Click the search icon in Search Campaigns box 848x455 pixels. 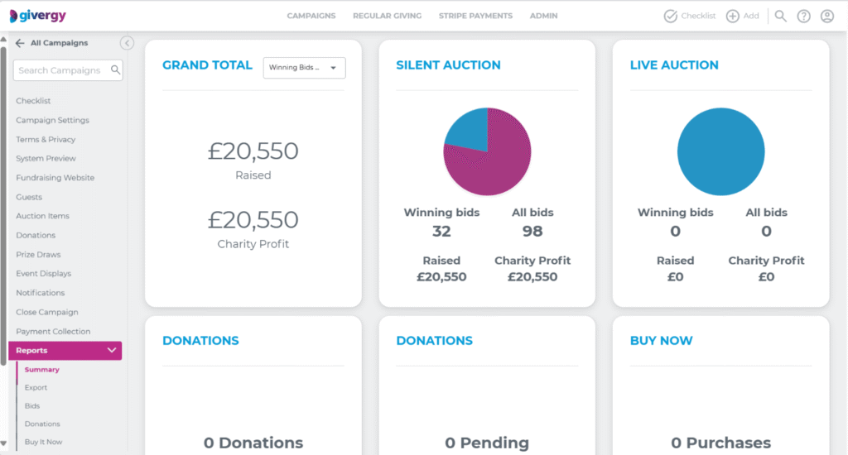[x=116, y=70]
